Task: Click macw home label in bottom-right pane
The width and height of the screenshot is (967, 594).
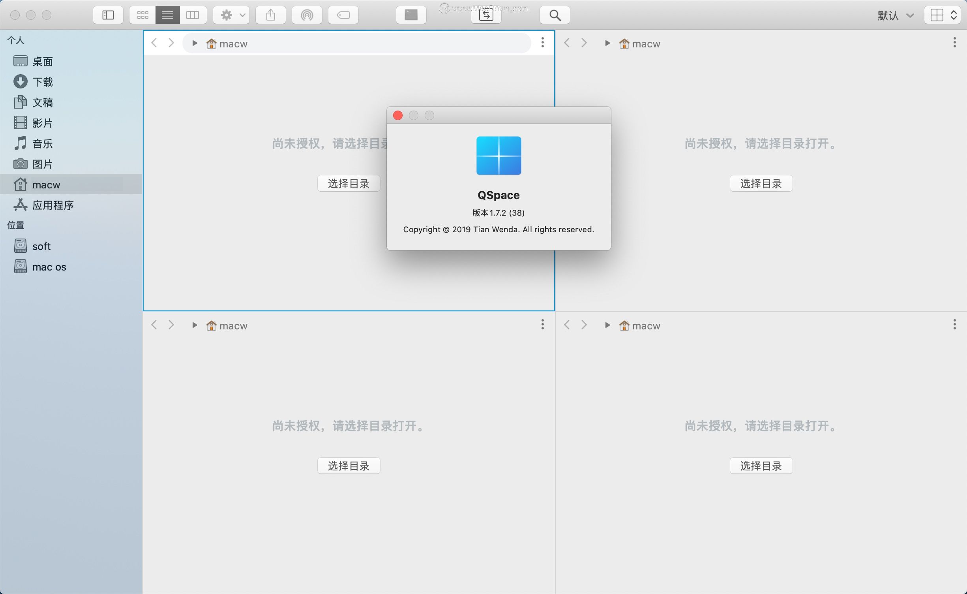Action: pos(639,325)
